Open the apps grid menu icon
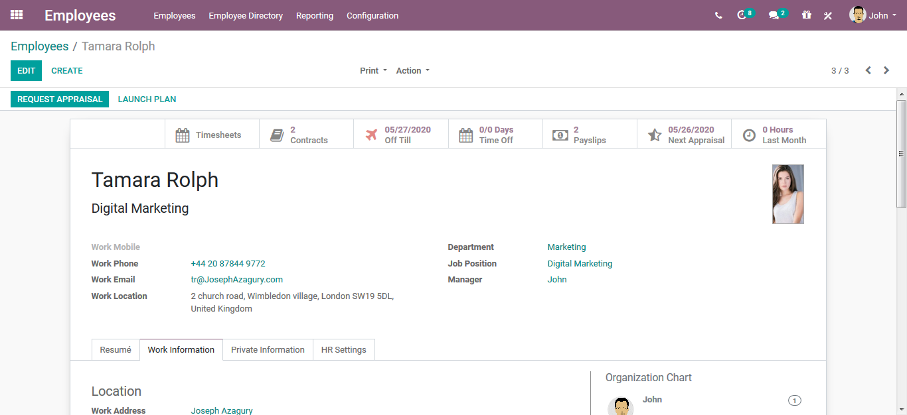 click(x=17, y=15)
